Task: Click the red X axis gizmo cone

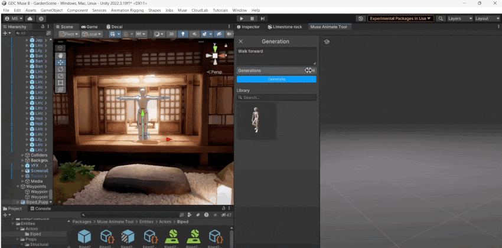Action: click(221, 55)
